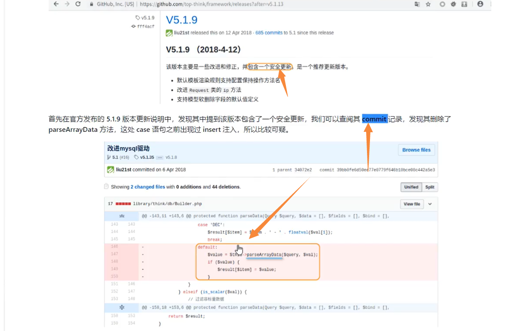
Task: Click bullet 支持模型软删除字段的默认值定义
Action: [x=217, y=100]
